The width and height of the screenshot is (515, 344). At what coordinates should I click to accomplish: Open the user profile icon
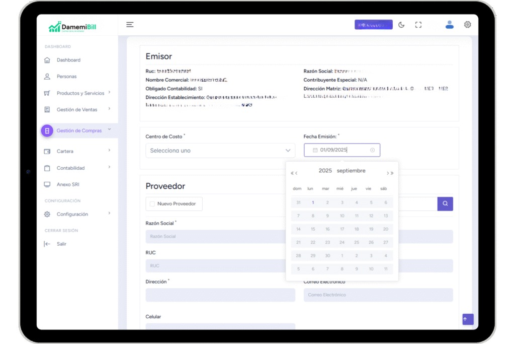click(450, 25)
